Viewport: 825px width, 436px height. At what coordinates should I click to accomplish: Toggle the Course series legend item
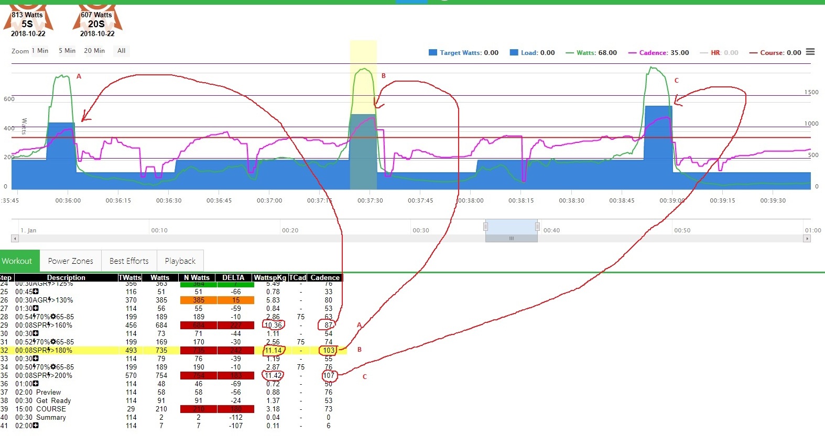point(775,53)
